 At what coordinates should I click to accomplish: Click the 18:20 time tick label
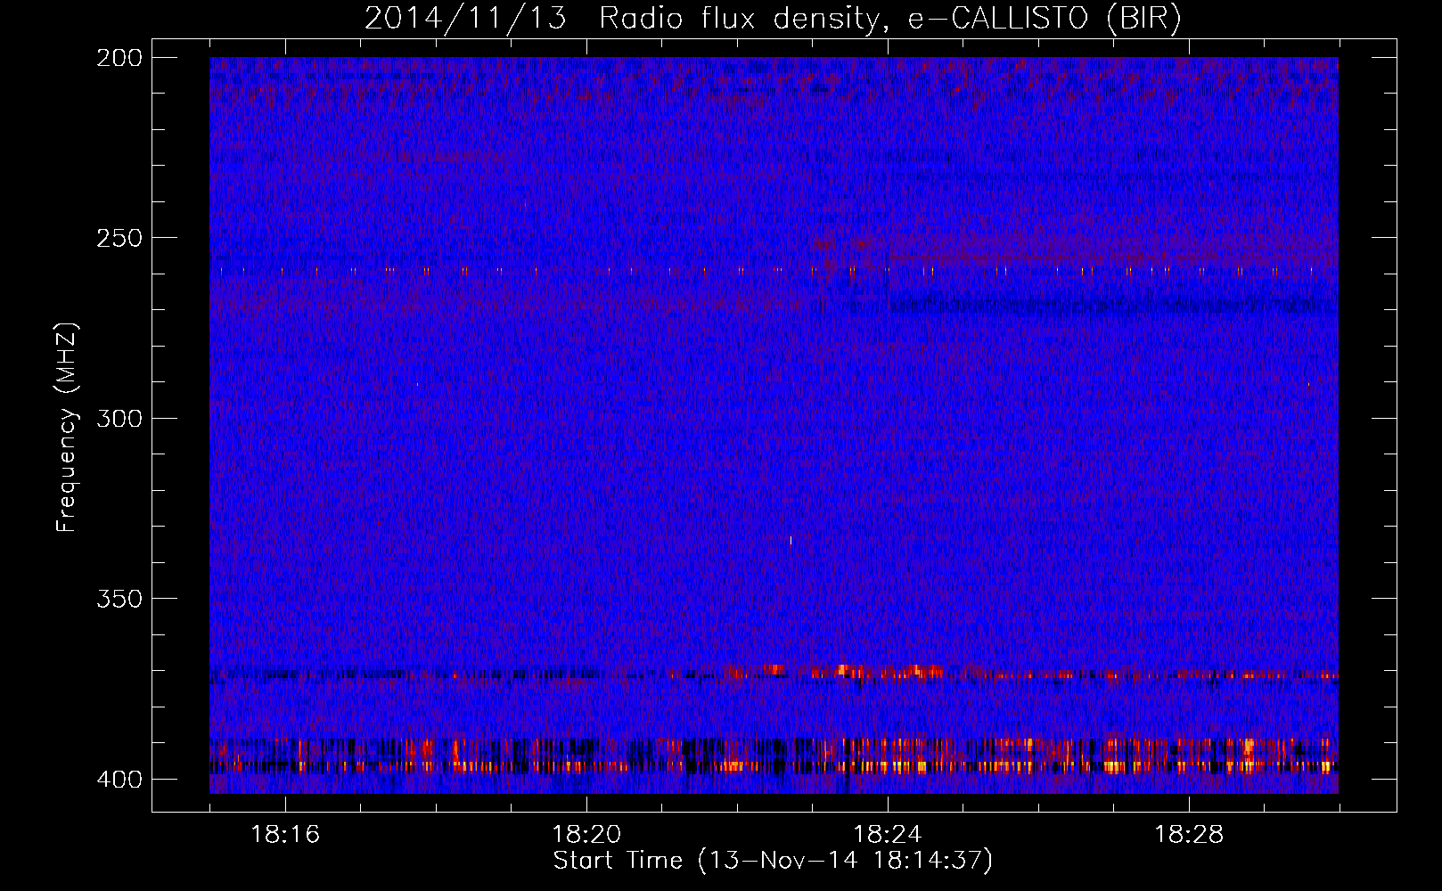(x=586, y=835)
